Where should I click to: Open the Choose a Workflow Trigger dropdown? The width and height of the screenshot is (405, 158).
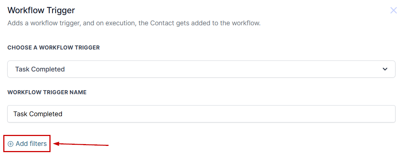point(201,69)
